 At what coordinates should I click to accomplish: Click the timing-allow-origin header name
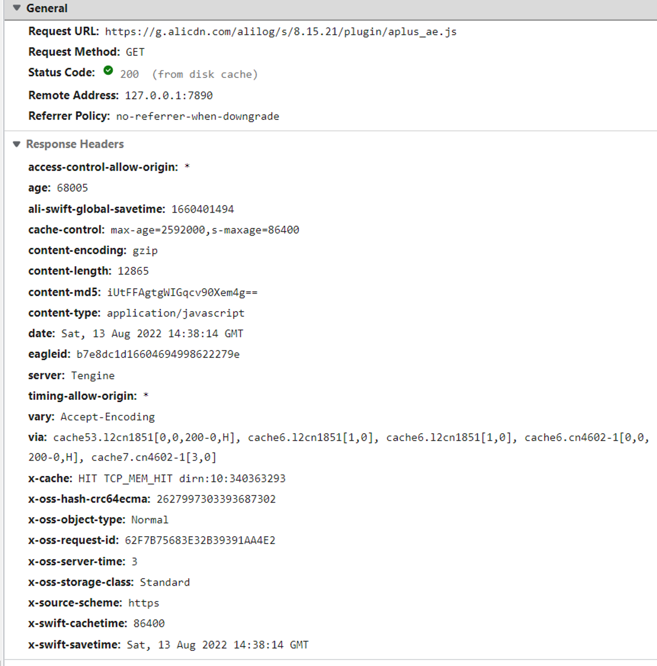pos(82,396)
